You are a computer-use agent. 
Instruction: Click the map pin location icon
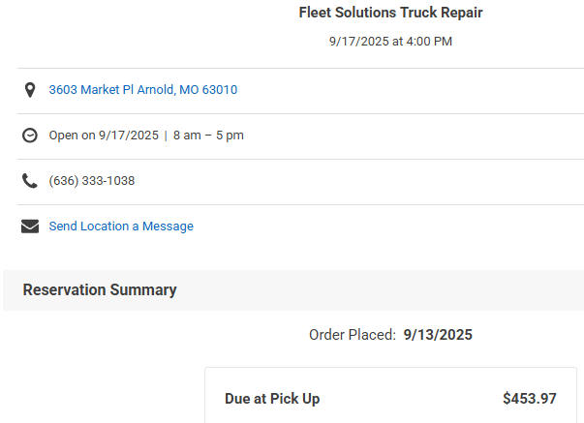pyautogui.click(x=30, y=90)
